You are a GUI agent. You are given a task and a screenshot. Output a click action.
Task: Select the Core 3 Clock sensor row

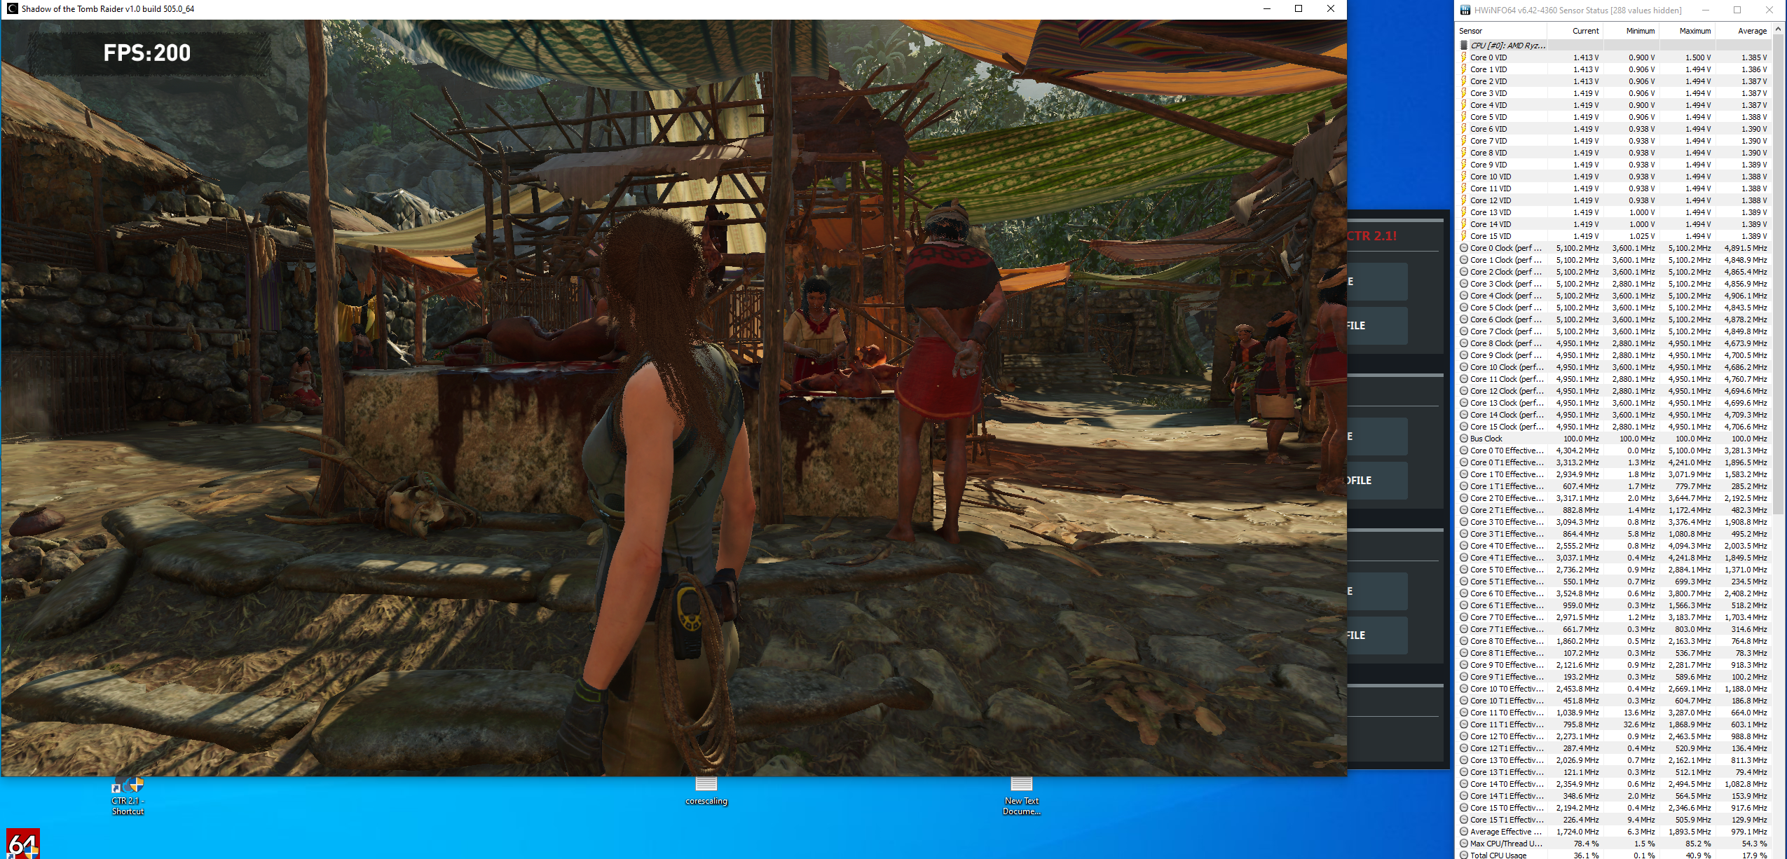tap(1613, 284)
